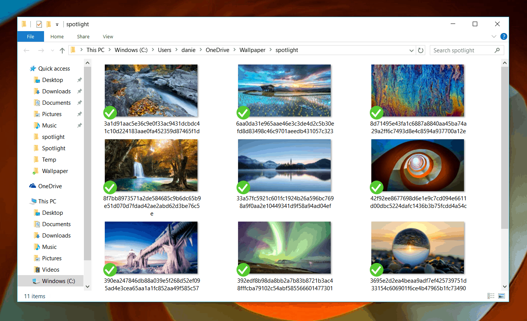Select Pictures under This PC

click(52, 258)
